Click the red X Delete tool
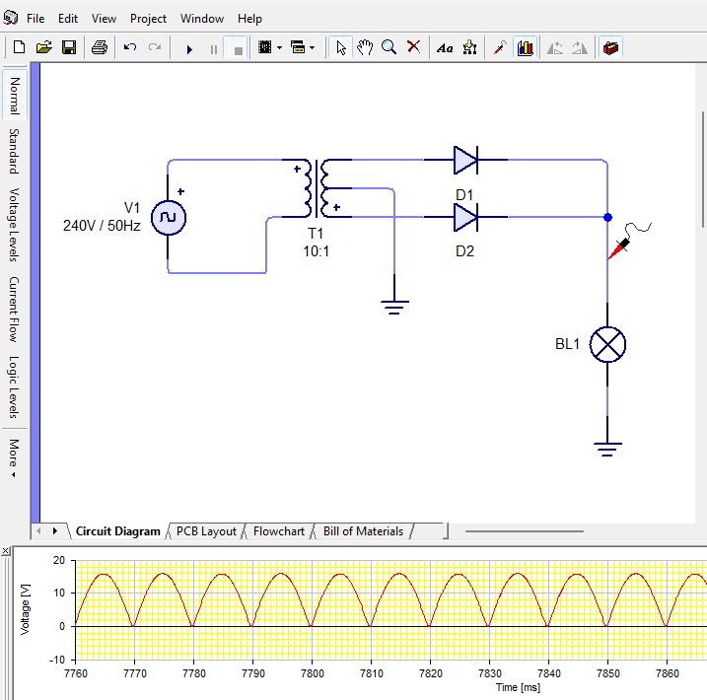The height and width of the screenshot is (700, 707). tap(414, 47)
